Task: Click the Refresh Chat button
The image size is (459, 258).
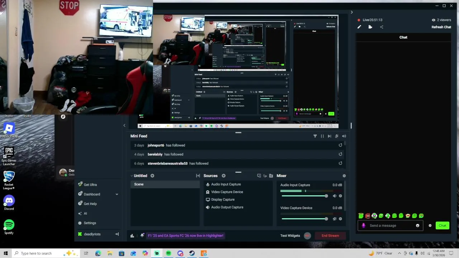Action: tap(441, 27)
